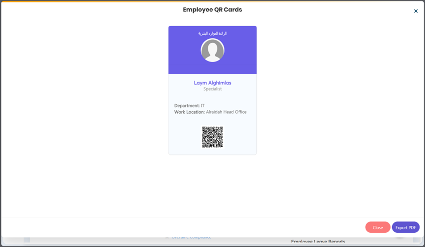
Task: Open the Overtime Compliance link behind the dialog
Action: pos(191,238)
